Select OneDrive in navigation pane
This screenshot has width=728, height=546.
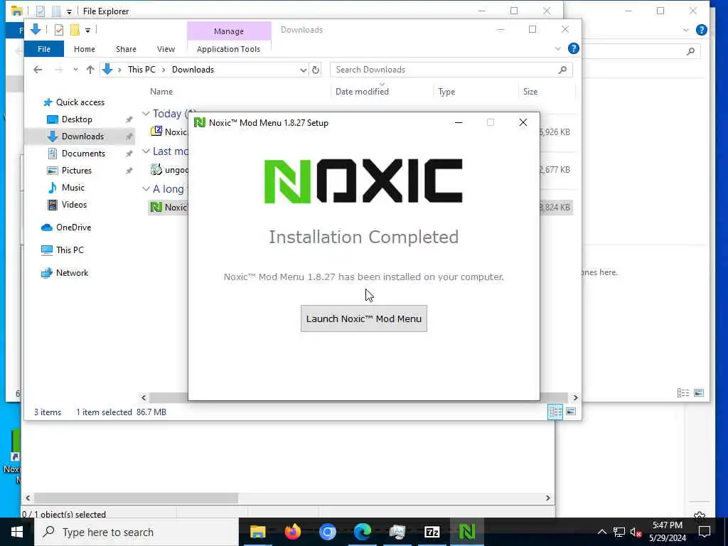point(73,227)
